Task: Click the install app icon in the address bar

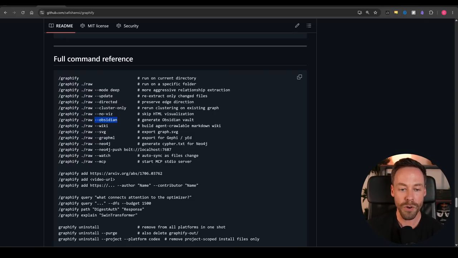Action: point(360,13)
